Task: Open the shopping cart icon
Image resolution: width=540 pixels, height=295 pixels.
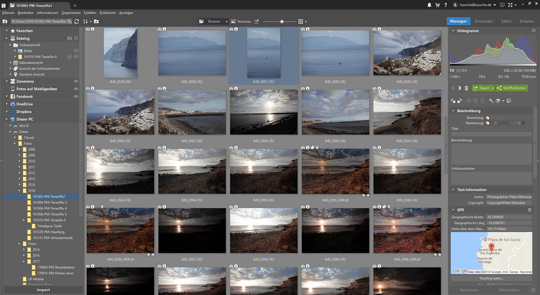Action: tap(437, 5)
